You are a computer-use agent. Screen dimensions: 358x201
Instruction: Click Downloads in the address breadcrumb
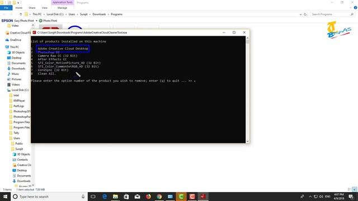click(99, 15)
